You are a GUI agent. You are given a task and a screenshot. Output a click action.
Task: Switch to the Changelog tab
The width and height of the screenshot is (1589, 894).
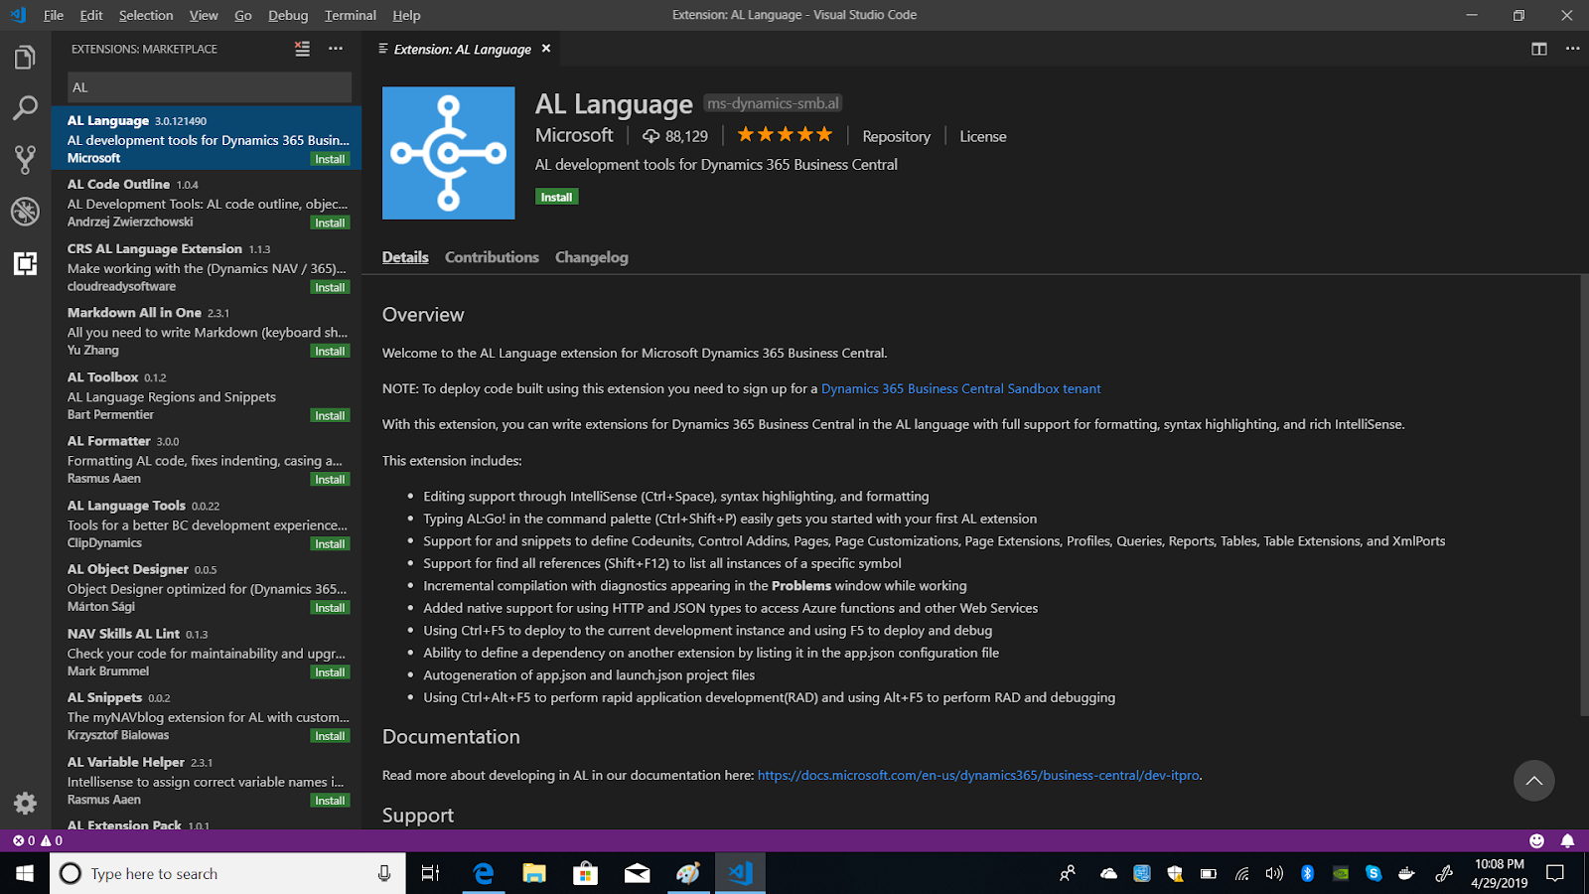[592, 257]
